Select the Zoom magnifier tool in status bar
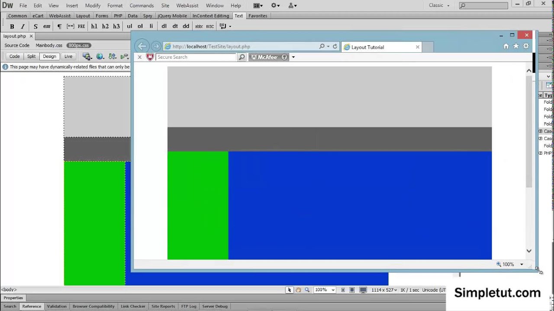554x311 pixels. 307,290
